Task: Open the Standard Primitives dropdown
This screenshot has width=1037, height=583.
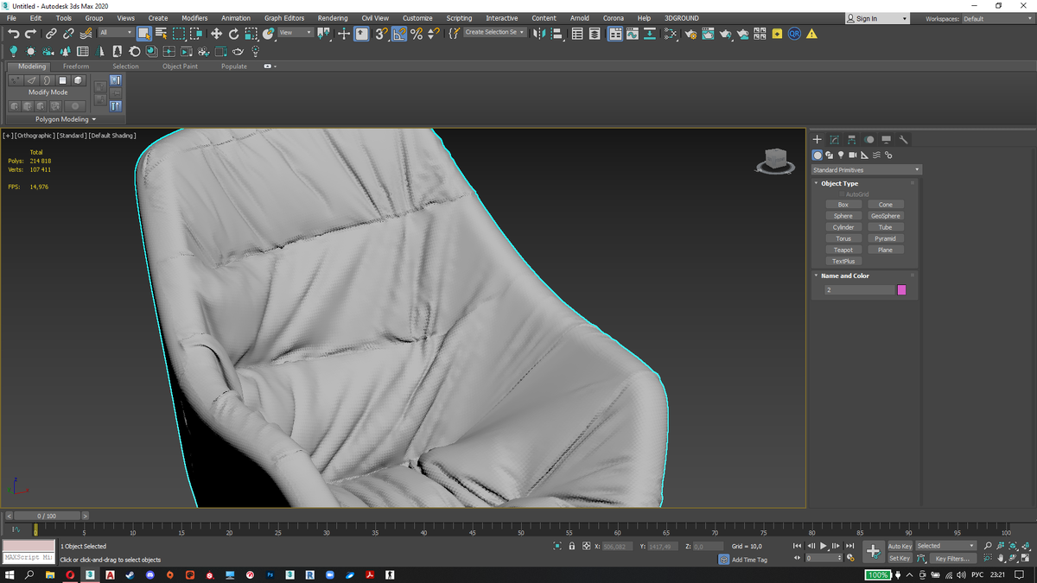Action: point(866,170)
